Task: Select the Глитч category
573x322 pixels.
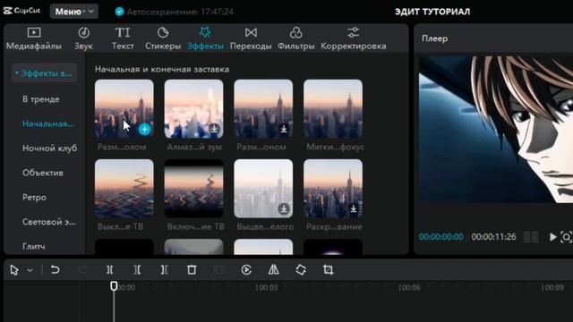Action: pyautogui.click(x=34, y=247)
